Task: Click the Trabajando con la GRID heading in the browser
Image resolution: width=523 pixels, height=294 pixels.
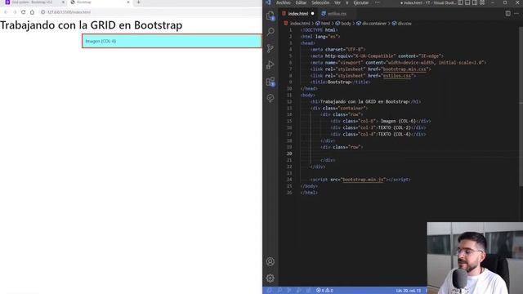Action: (91, 25)
